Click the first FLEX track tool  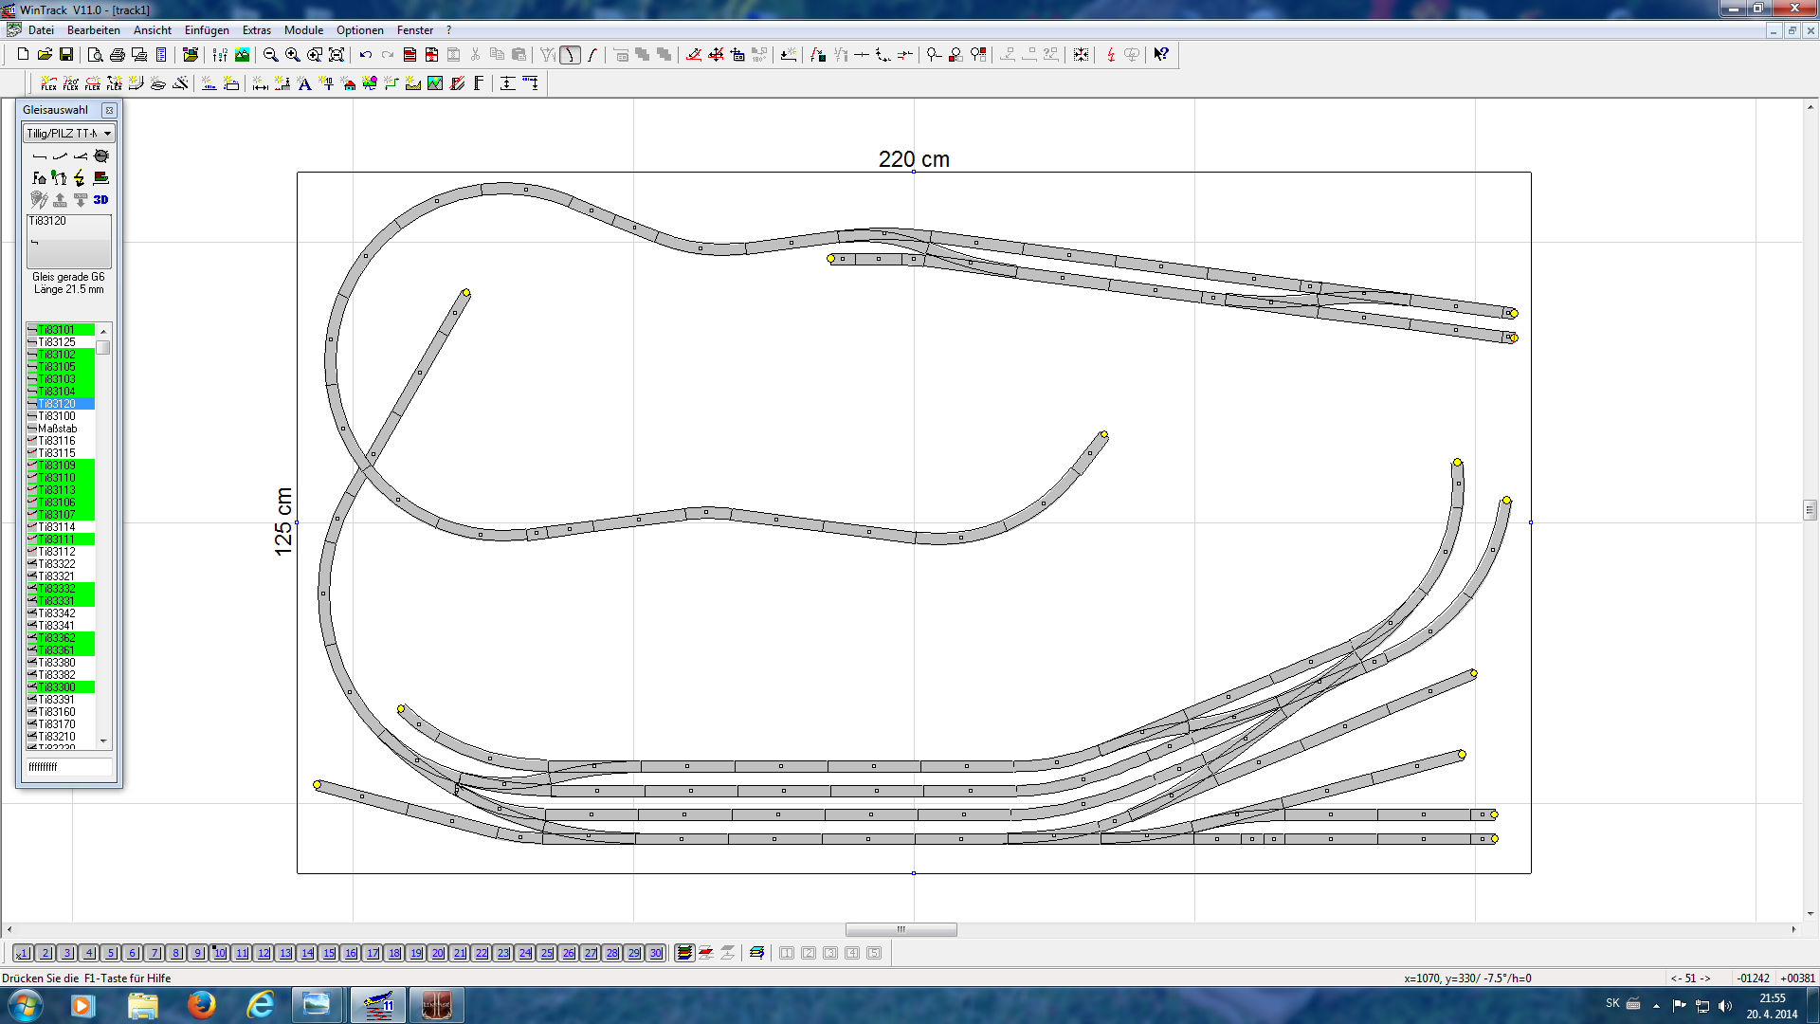(x=49, y=84)
